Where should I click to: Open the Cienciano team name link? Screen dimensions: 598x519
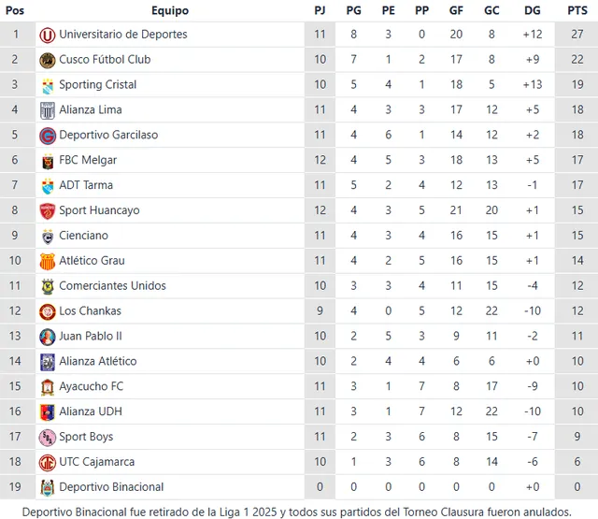coord(83,236)
